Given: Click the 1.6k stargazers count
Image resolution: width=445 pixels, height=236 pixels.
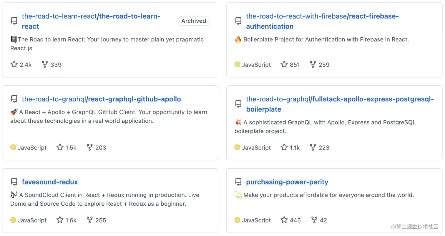Looking at the screenshot, I should [71, 220].
